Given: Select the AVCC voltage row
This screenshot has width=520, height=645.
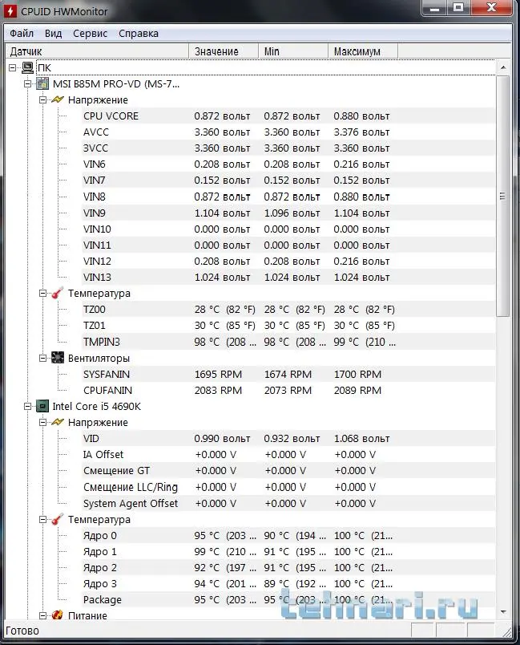Looking at the screenshot, I should (x=288, y=132).
